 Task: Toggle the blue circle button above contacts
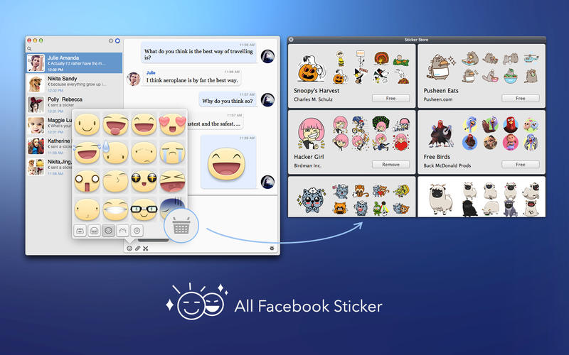tap(117, 40)
